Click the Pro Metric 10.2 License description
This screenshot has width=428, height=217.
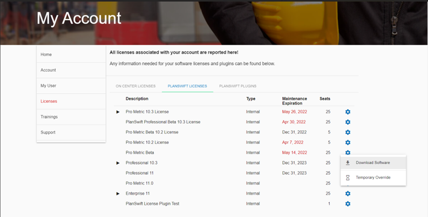147,142
